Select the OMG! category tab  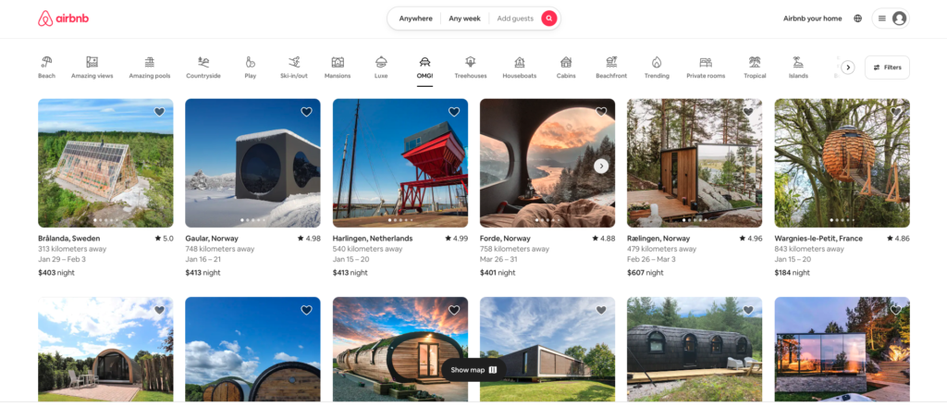coord(424,67)
